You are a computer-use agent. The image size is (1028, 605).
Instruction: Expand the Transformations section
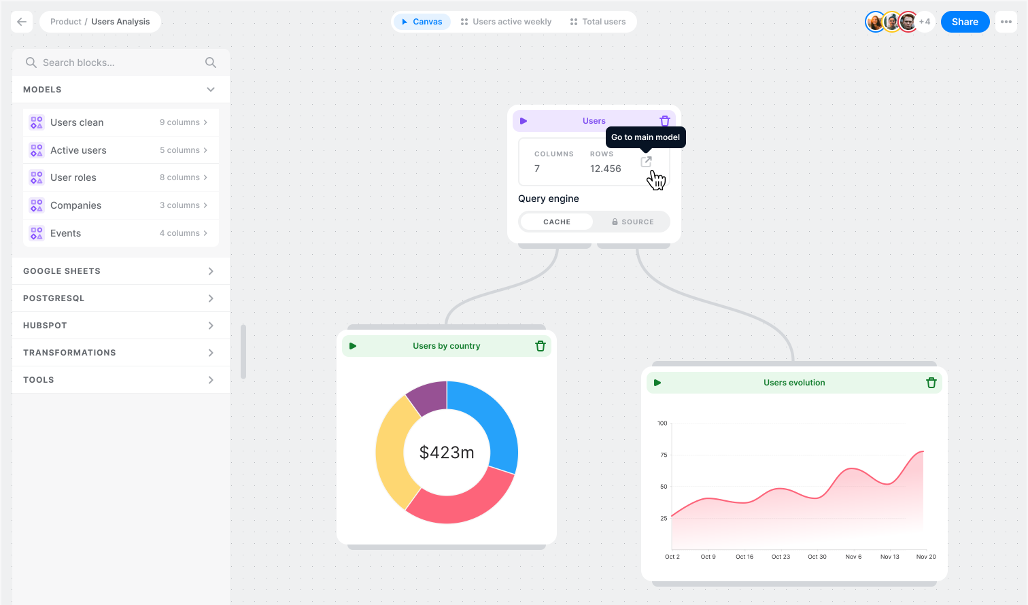(x=211, y=353)
